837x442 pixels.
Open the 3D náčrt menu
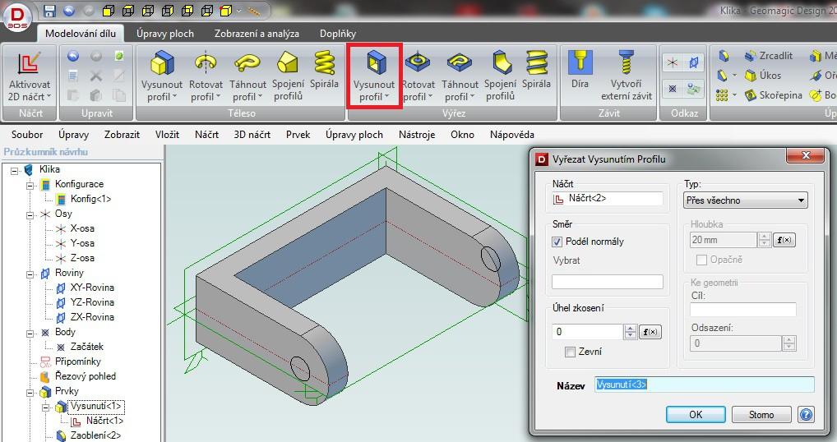point(252,135)
